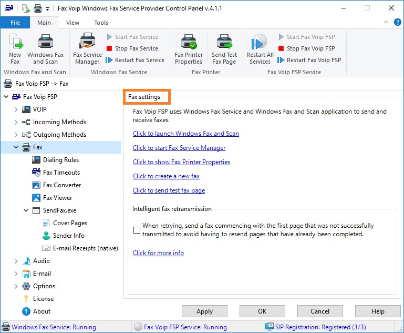Collapse the ribbon with the caret arrow
The width and height of the screenshot is (404, 333).
tap(386, 22)
